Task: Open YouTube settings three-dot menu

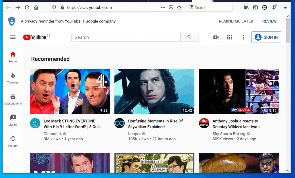Action: 243,37
